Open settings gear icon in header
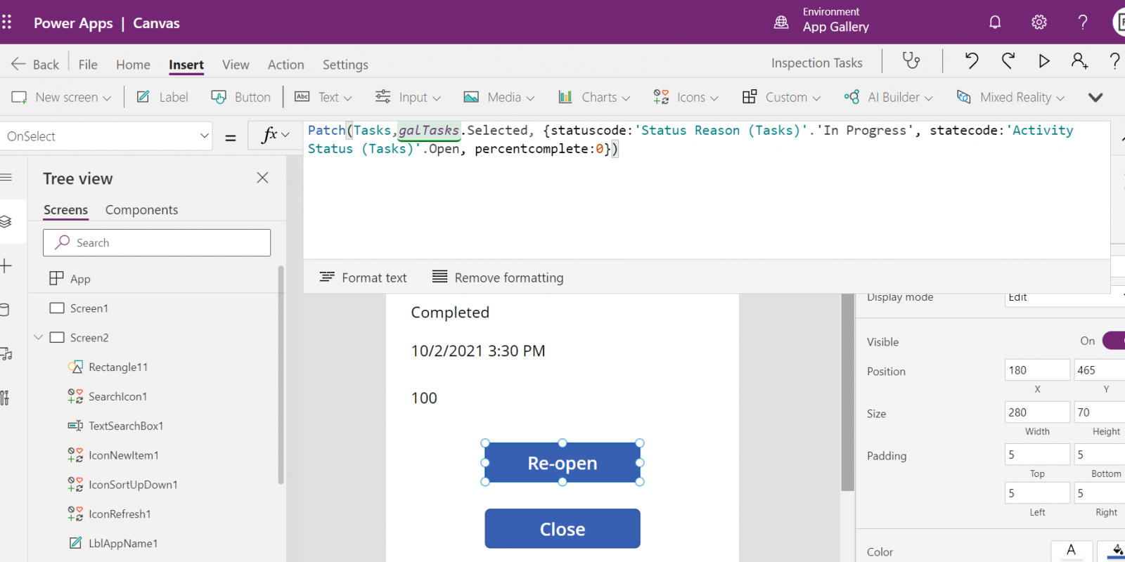This screenshot has height=562, width=1125. click(1039, 22)
